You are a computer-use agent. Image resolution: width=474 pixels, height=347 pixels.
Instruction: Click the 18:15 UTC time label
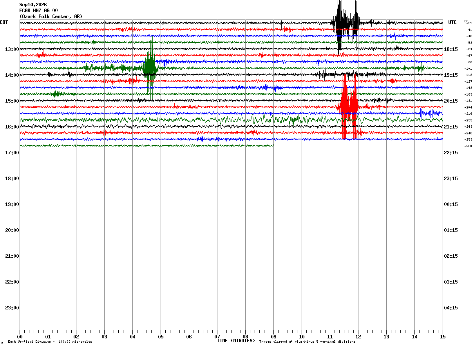point(450,49)
